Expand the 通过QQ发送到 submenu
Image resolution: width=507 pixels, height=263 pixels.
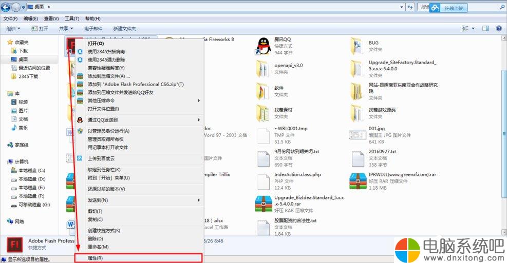tap(199, 120)
